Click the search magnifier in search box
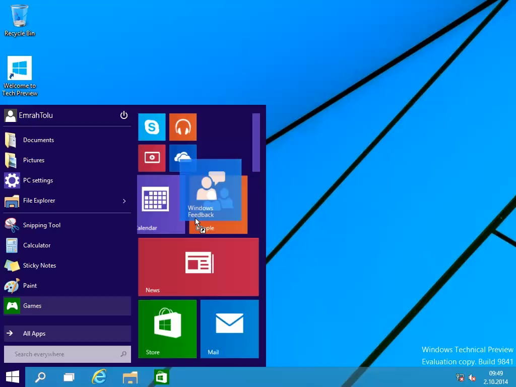The width and height of the screenshot is (516, 387). 123,354
